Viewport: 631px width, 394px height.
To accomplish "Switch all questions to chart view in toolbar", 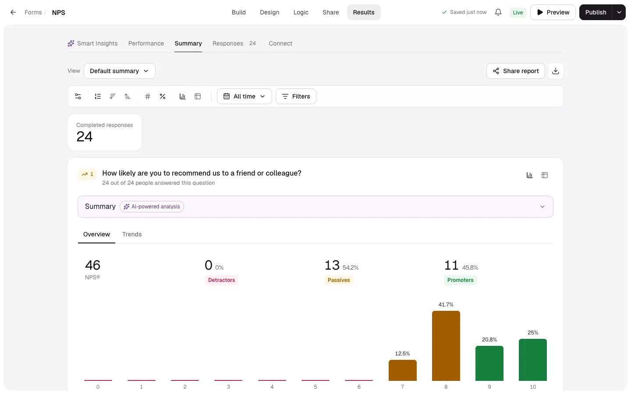I will click(183, 96).
